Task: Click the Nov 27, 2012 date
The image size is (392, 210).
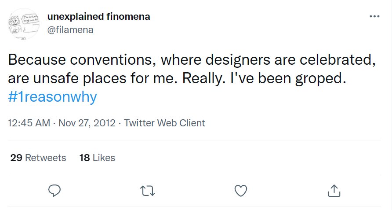Action: pyautogui.click(x=86, y=123)
